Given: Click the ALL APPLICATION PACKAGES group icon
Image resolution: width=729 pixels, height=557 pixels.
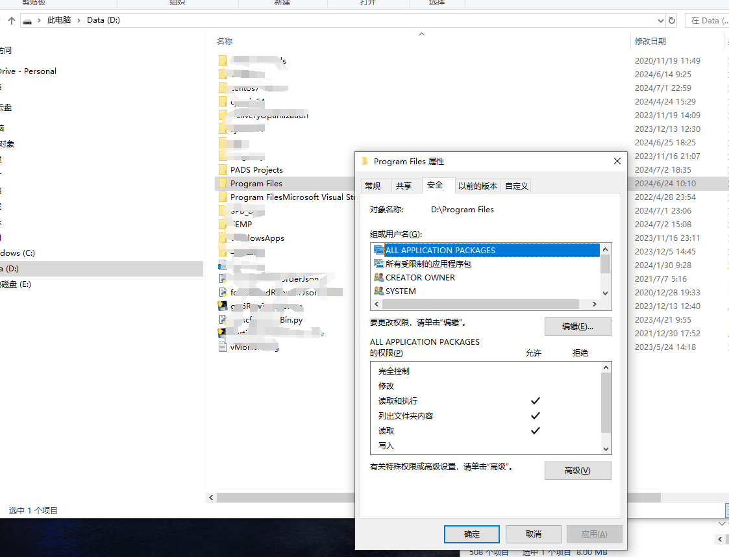Looking at the screenshot, I should point(379,250).
